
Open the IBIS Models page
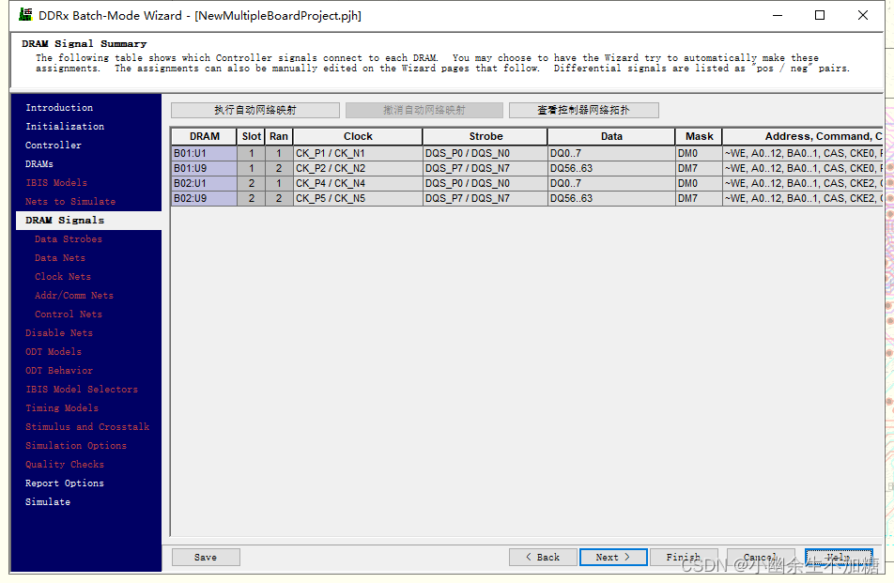click(56, 183)
